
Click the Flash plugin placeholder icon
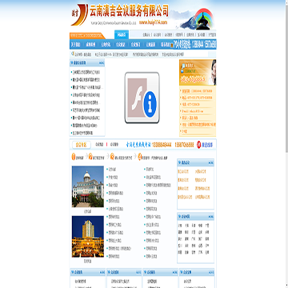142,98
